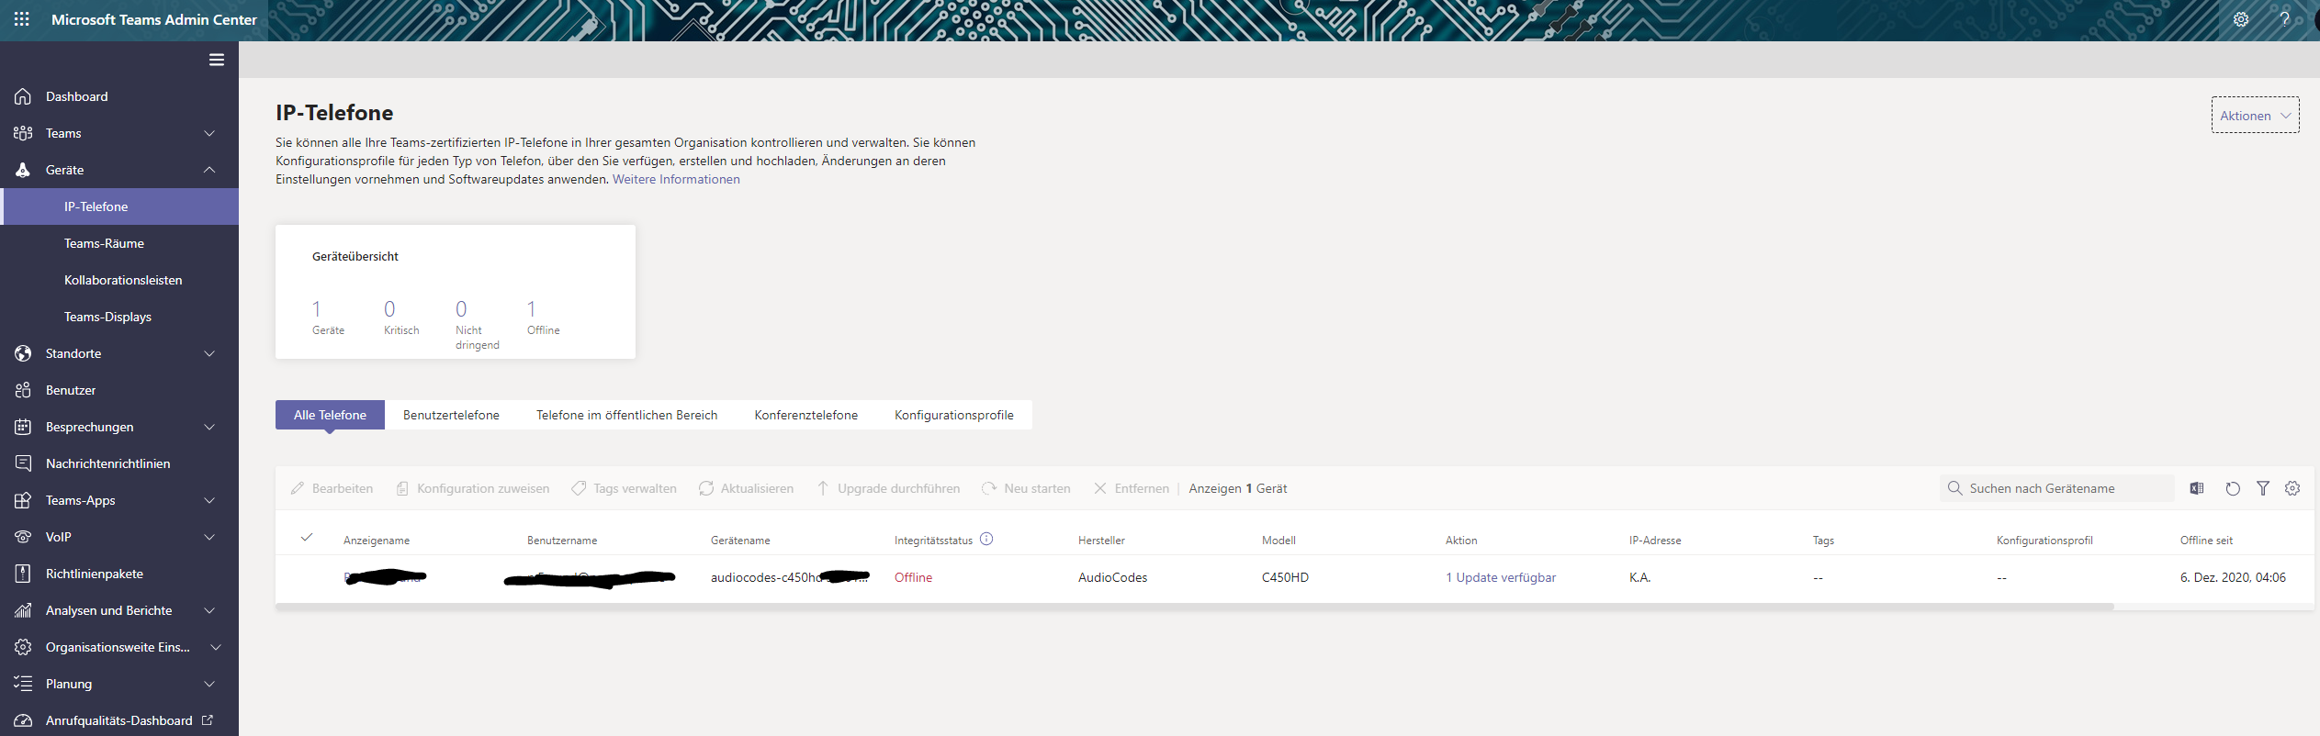The width and height of the screenshot is (2320, 736).
Task: Open Konfigurationsprofile tab
Action: pyautogui.click(x=954, y=415)
